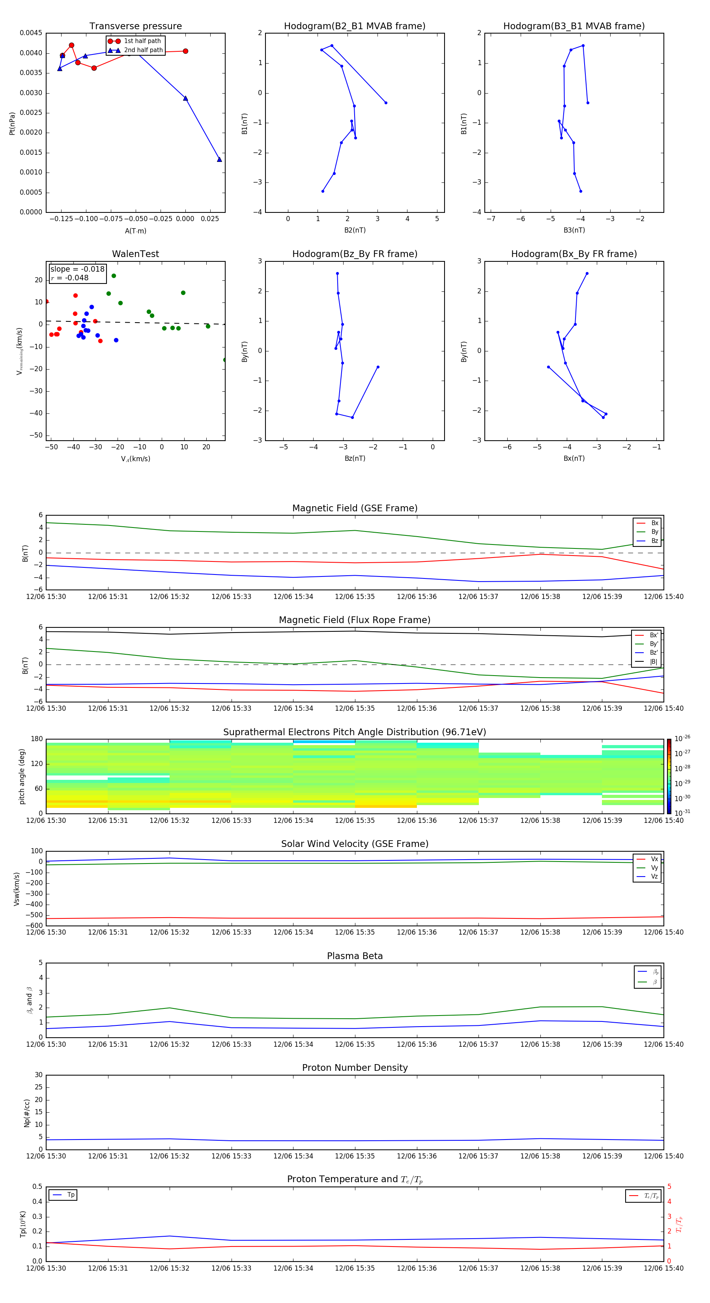Click the "Plasma Beta" plot title
The height and width of the screenshot is (1303, 710).
355,956
